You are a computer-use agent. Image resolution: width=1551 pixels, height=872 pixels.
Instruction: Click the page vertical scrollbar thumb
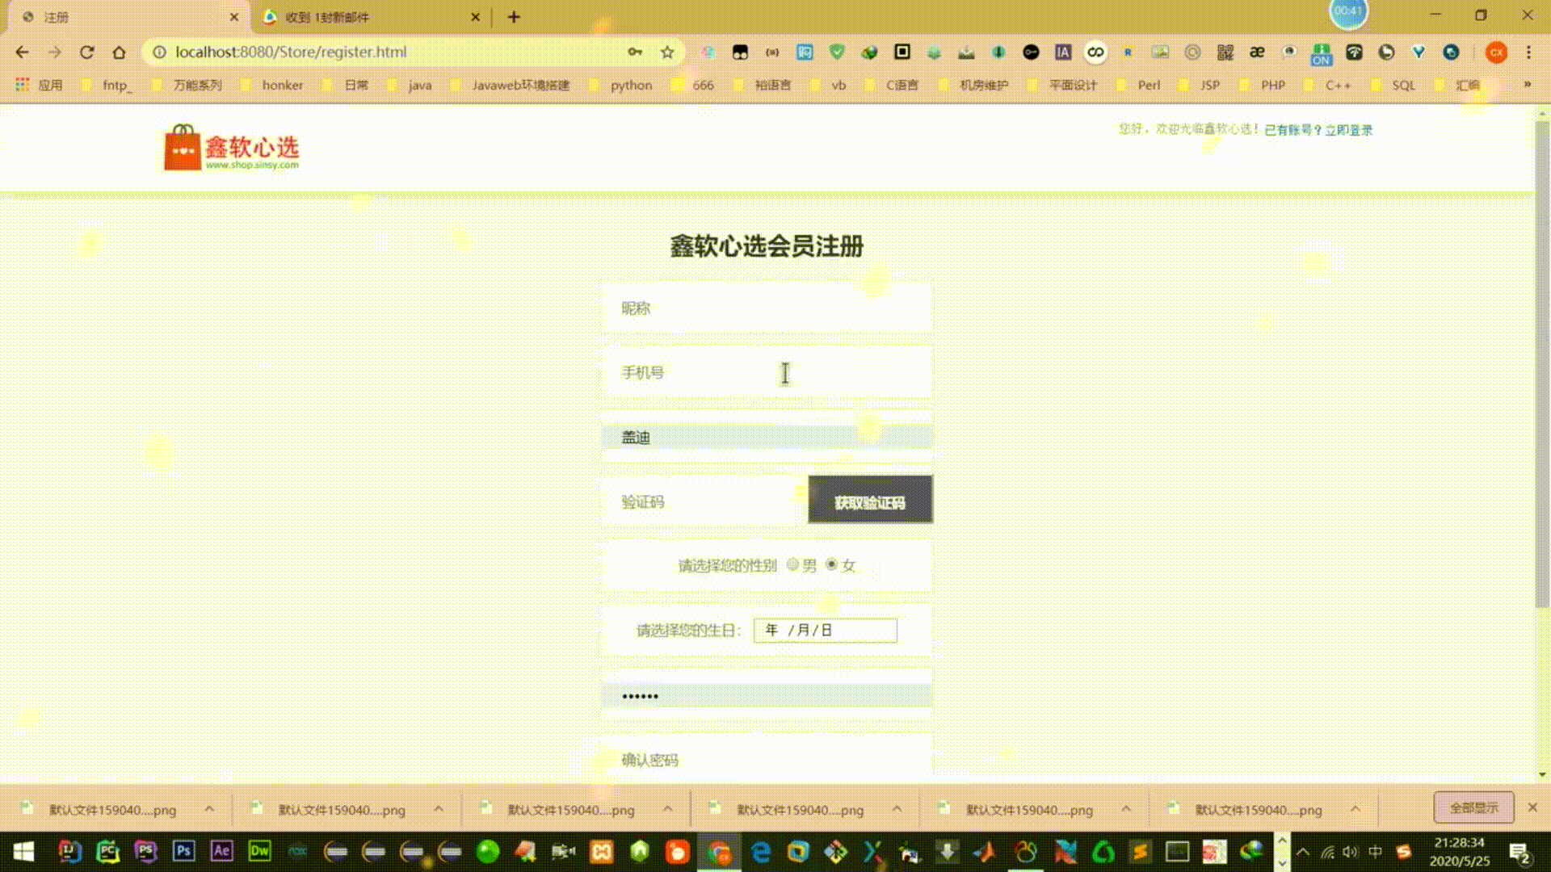(1541, 363)
